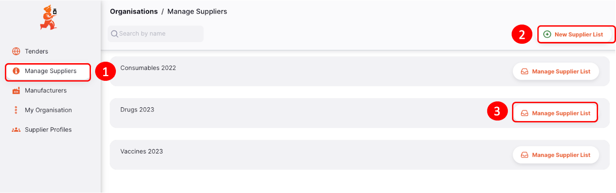Viewport: 616px width, 193px height.
Task: Click the Organisations breadcrumb link
Action: click(134, 12)
